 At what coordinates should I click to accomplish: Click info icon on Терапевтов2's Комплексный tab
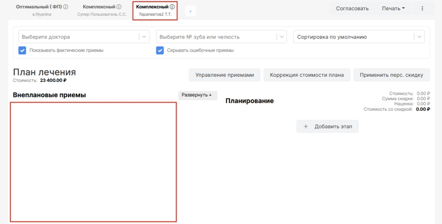172,7
